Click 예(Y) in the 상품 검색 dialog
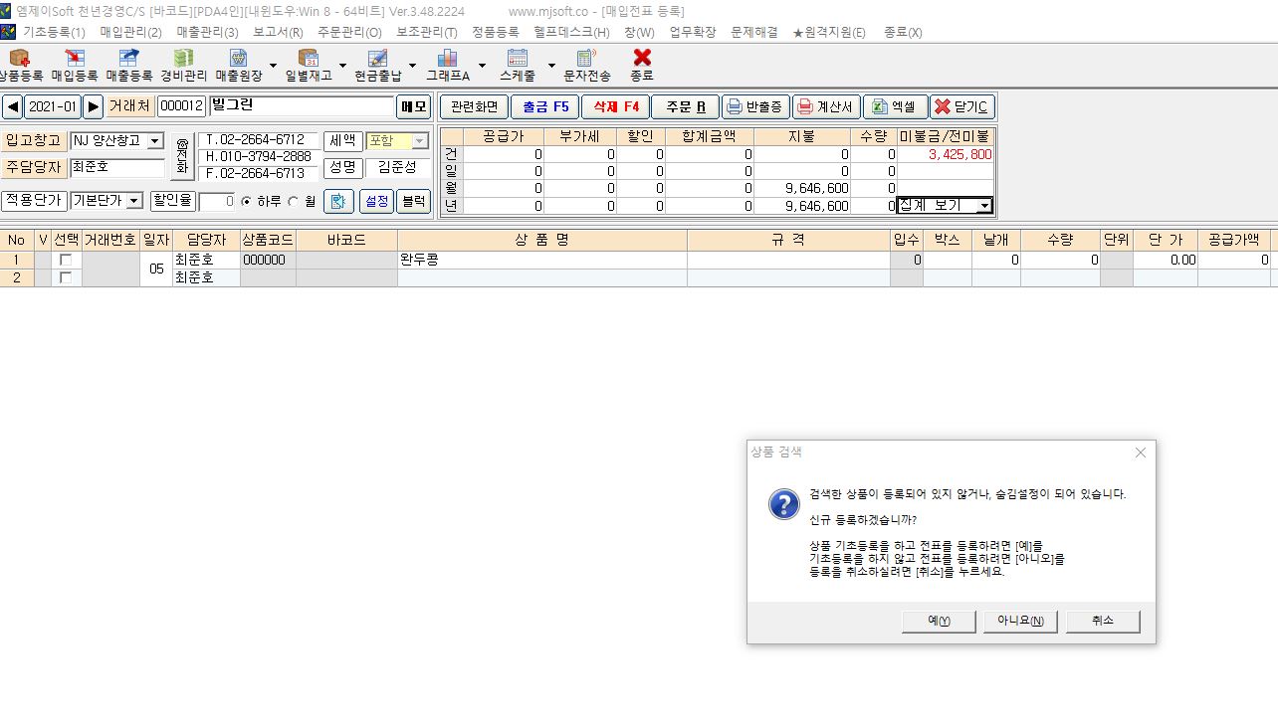 click(x=938, y=622)
